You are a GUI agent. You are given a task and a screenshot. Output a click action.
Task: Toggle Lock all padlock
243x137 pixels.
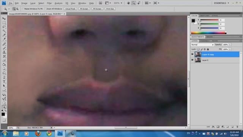coord(208,49)
